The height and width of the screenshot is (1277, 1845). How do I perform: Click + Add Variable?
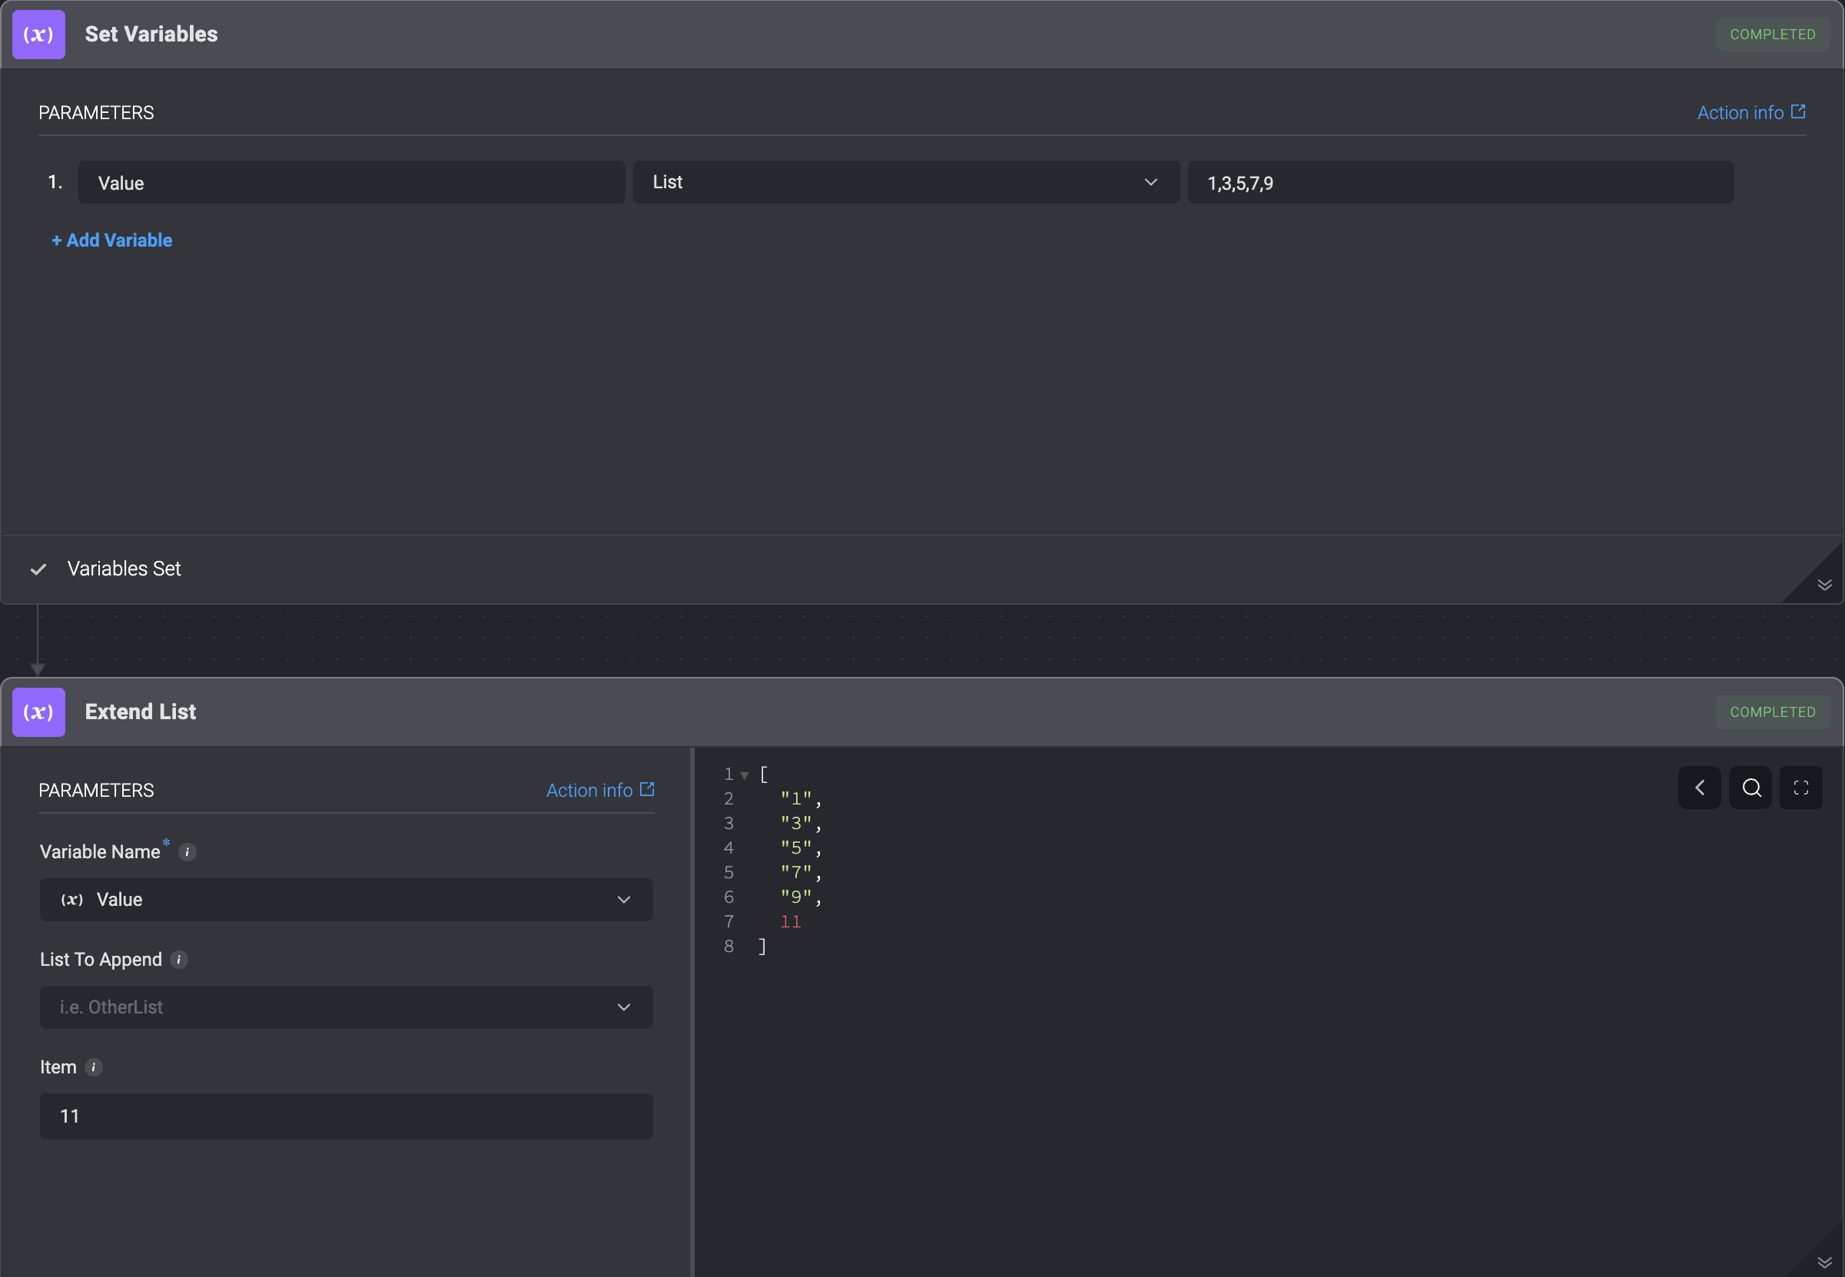[112, 240]
